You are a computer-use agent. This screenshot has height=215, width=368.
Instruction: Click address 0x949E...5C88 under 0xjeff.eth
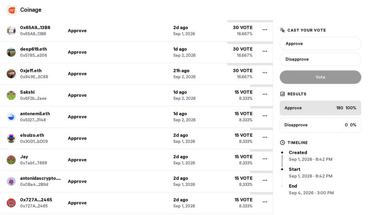click(x=34, y=77)
